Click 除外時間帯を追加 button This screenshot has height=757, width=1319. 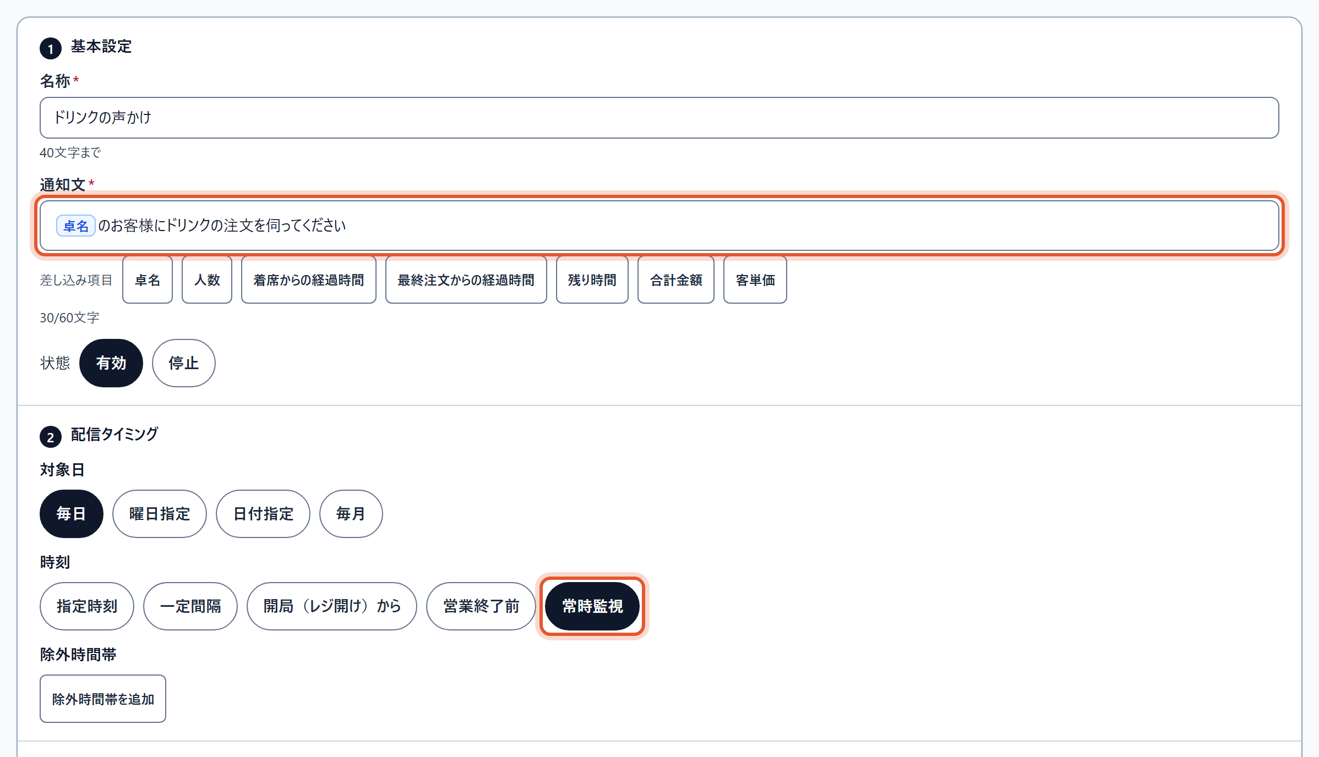click(x=103, y=699)
